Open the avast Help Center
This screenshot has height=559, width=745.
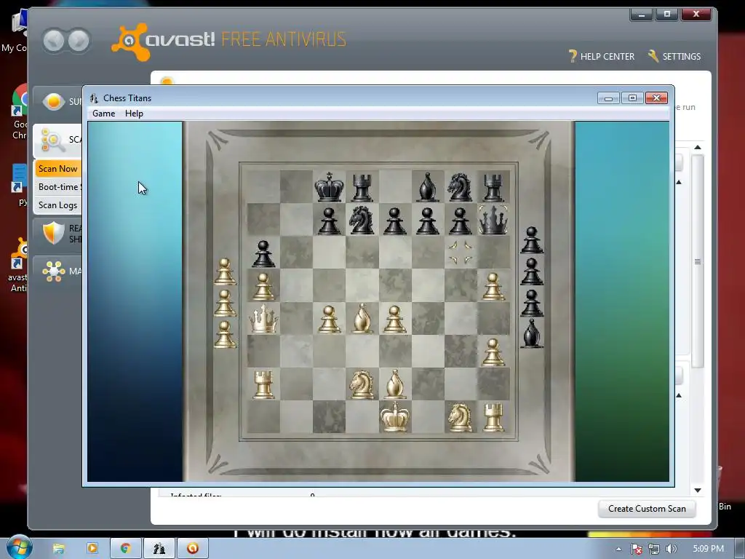(602, 57)
